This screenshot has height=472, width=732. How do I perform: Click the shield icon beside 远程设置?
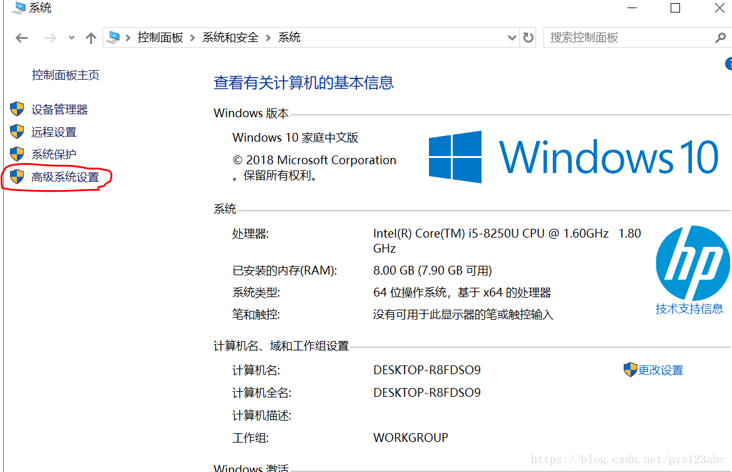17,131
